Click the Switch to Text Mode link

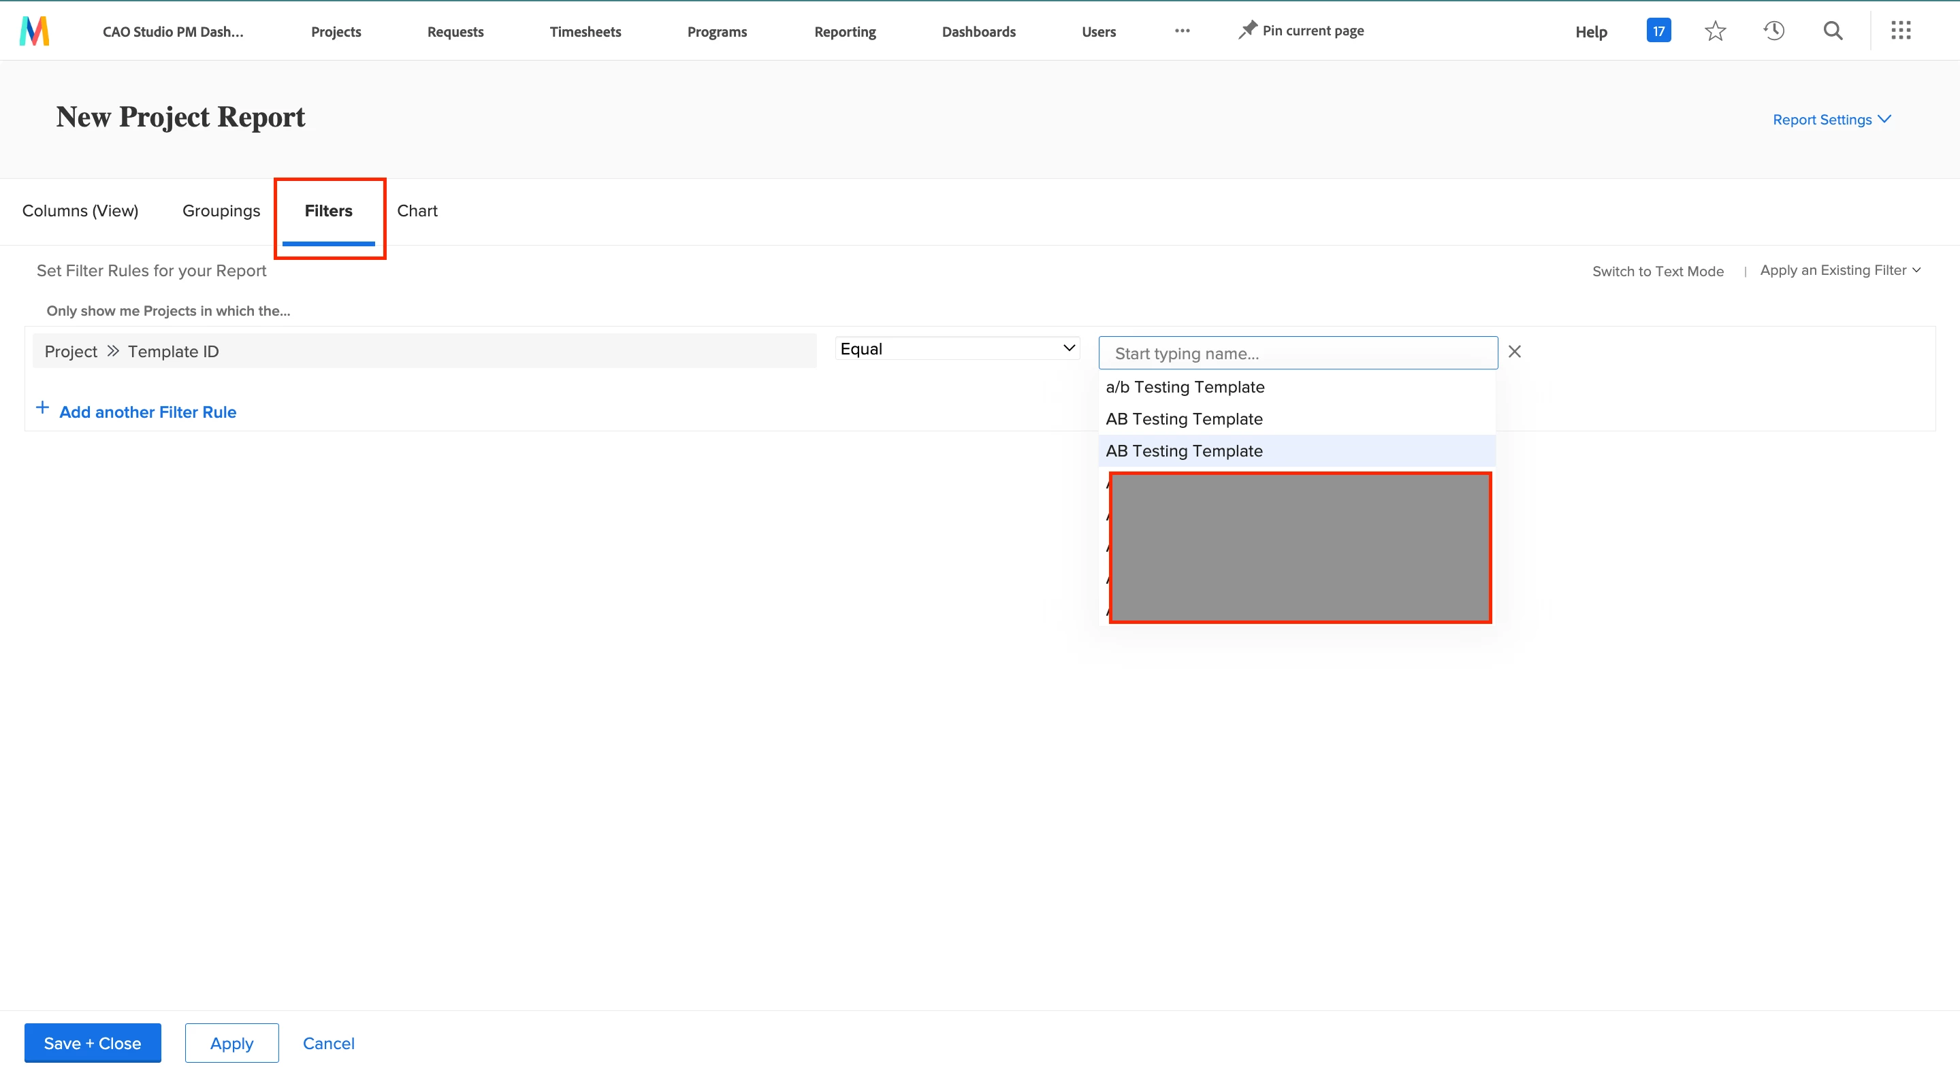1657,271
